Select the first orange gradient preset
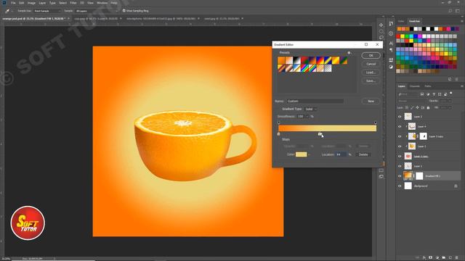This screenshot has width=465, height=261. pos(281,60)
